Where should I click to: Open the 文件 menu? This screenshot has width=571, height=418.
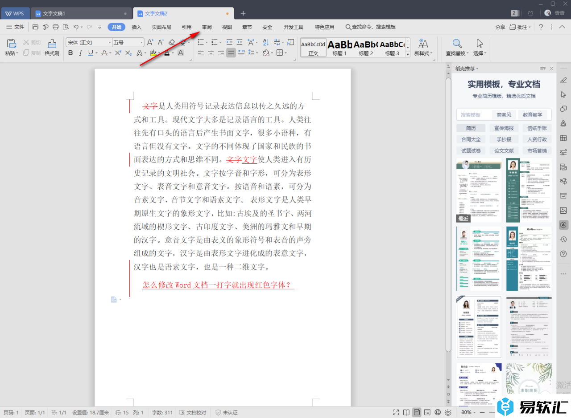(x=16, y=27)
